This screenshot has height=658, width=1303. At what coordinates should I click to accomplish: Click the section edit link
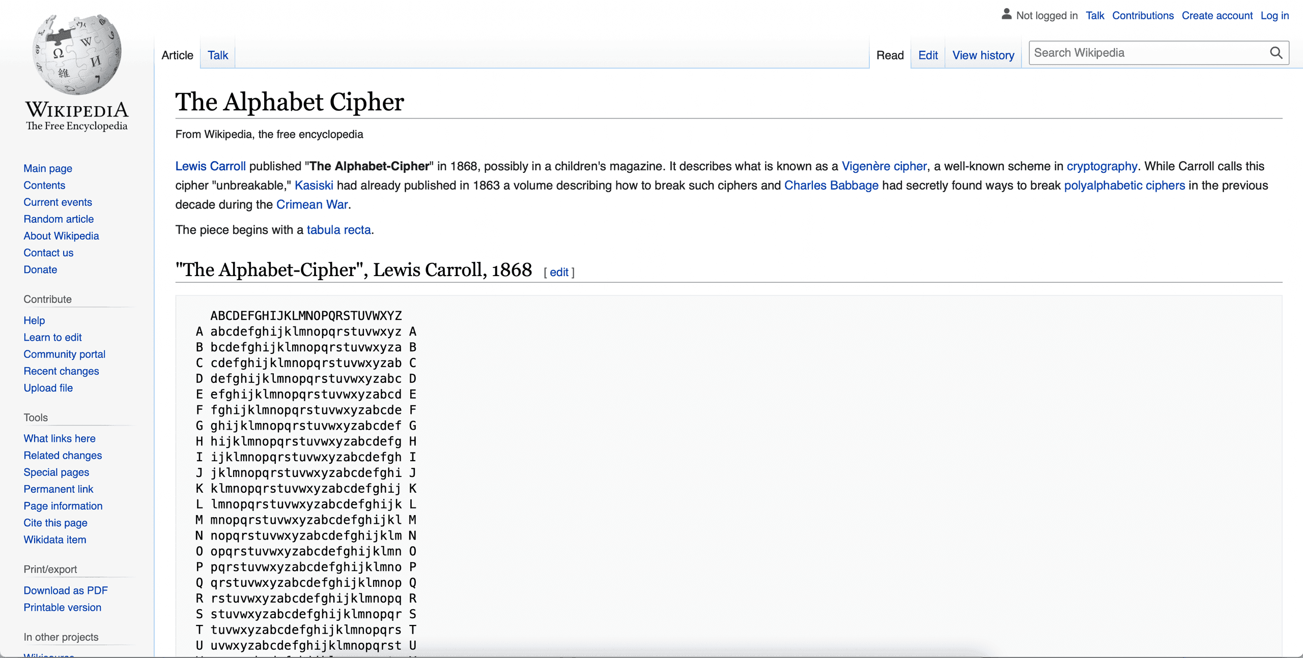pos(559,272)
